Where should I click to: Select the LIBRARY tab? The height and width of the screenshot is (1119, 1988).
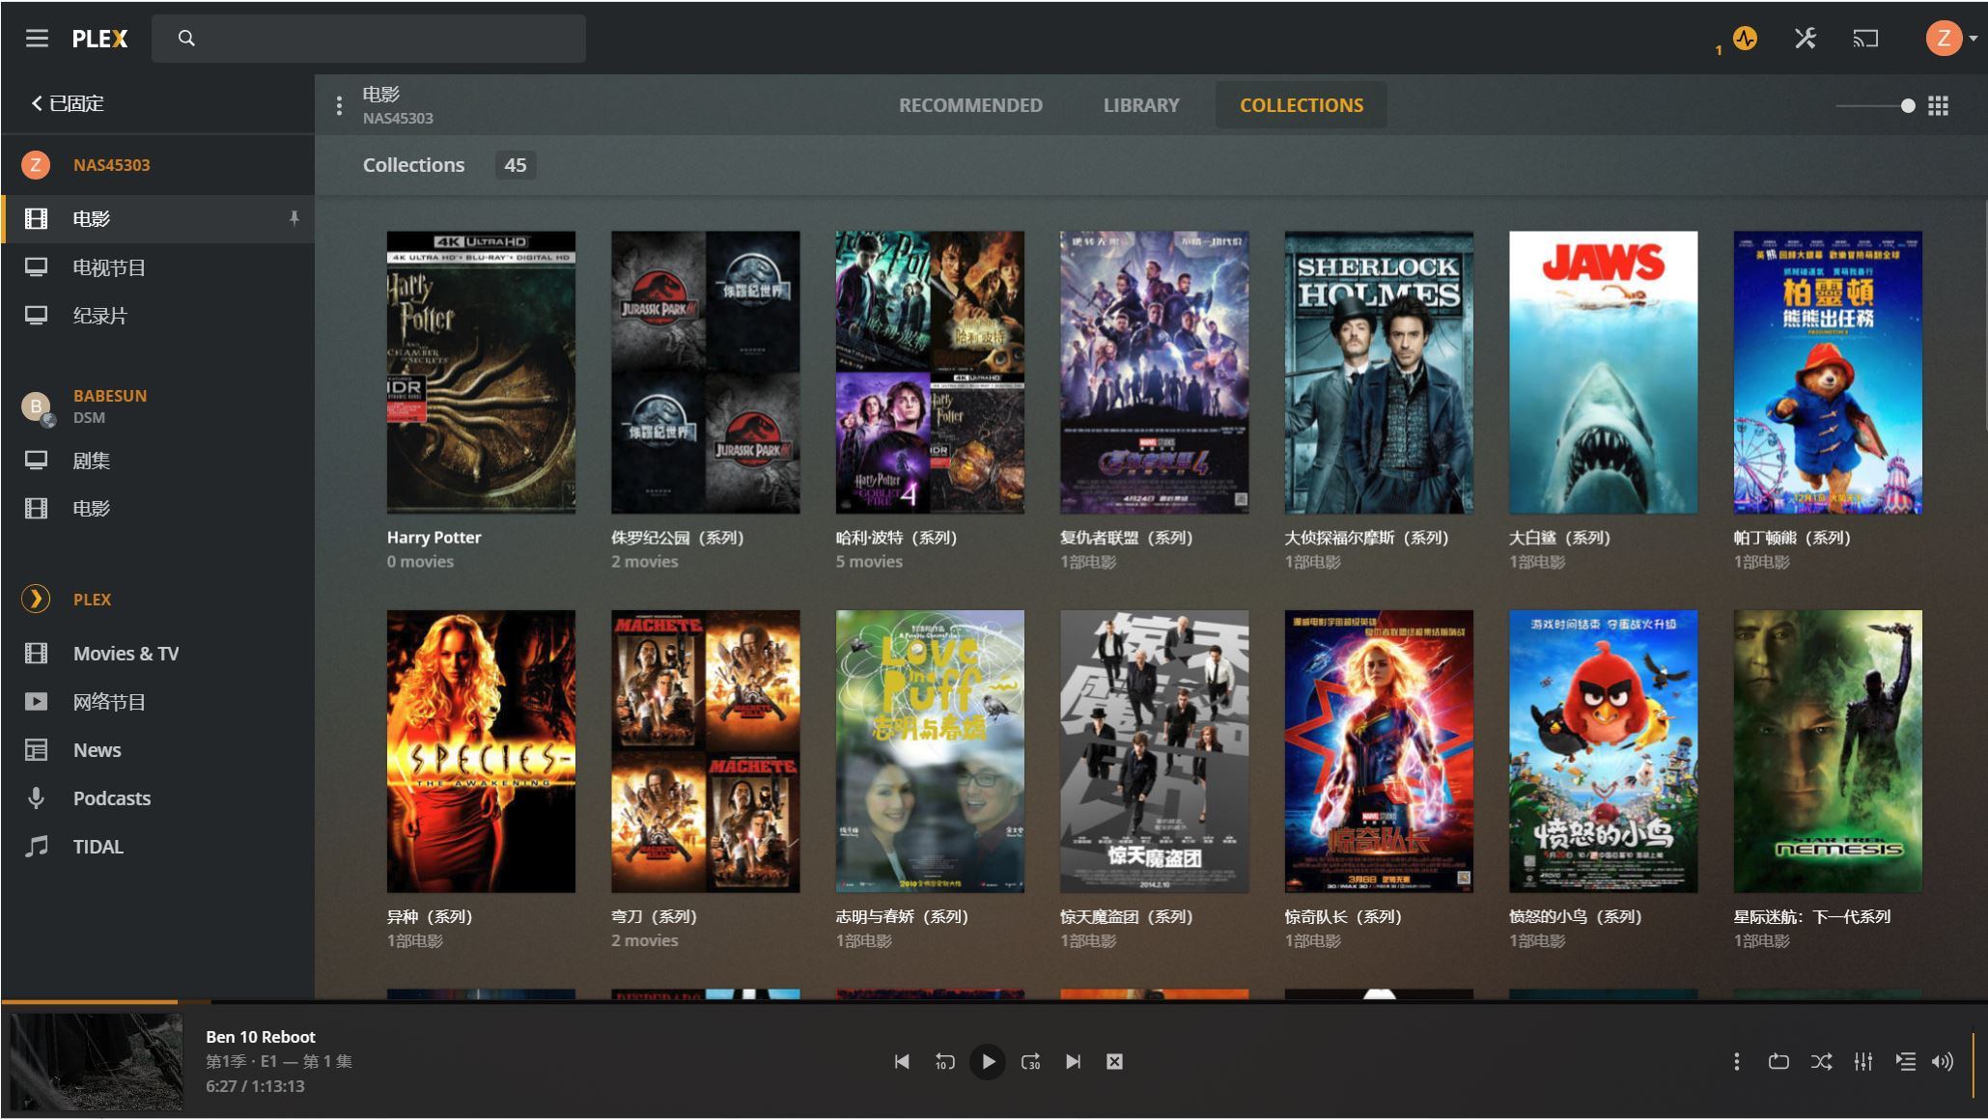click(x=1141, y=103)
